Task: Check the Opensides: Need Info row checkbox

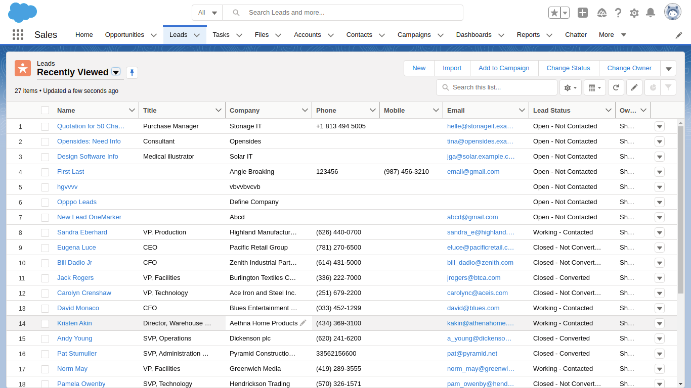Action: click(45, 141)
